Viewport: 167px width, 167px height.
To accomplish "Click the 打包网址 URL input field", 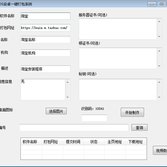I will (x=45, y=28).
